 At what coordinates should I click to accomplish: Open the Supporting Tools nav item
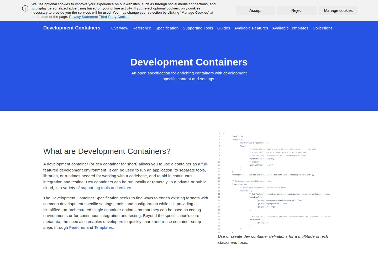(198, 28)
